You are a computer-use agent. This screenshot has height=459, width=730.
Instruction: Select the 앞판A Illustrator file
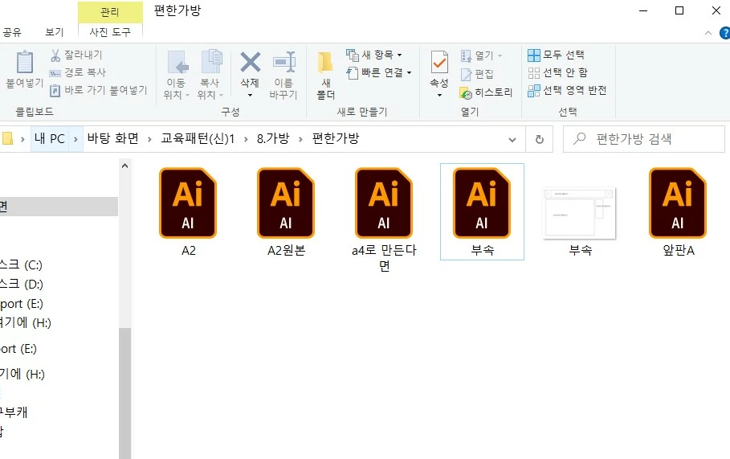[679, 212]
